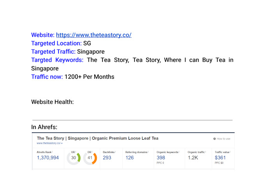Open the Backlinks count 293
Screen dimensions: 265x179
click(x=107, y=158)
